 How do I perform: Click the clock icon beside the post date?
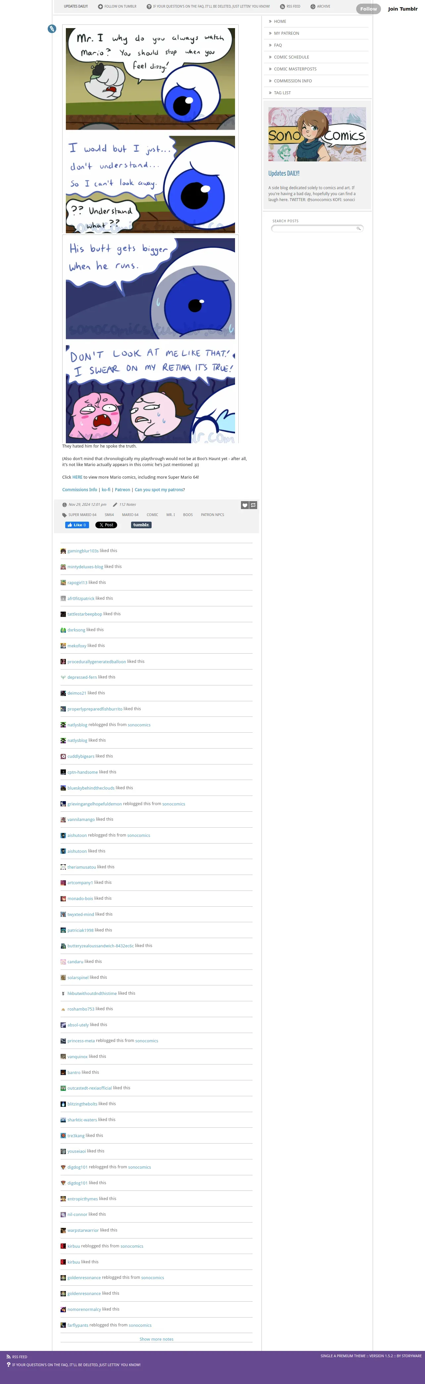click(65, 504)
